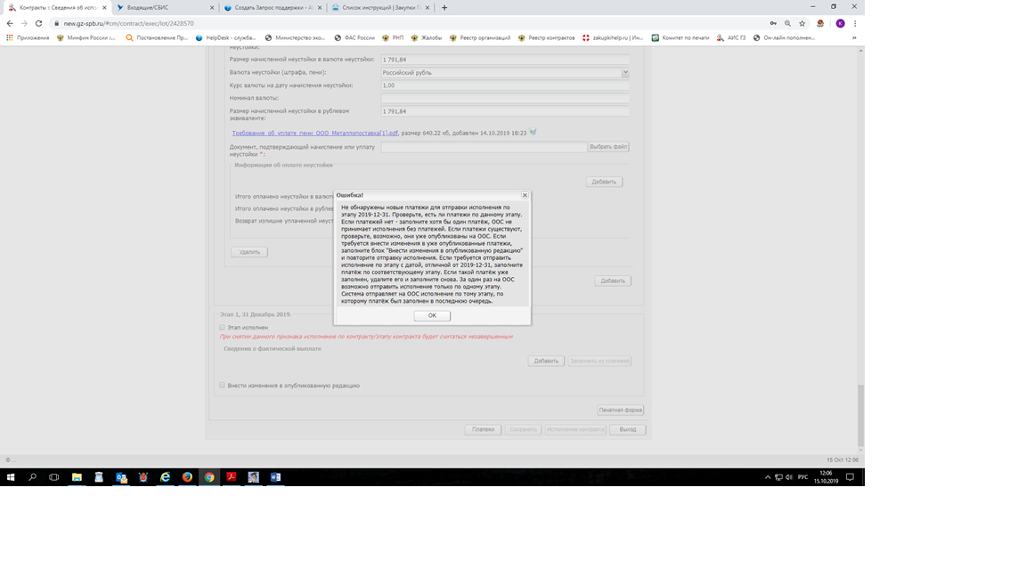Open the ФАС России bookmark
The height and width of the screenshot is (577, 1026).
coord(354,38)
